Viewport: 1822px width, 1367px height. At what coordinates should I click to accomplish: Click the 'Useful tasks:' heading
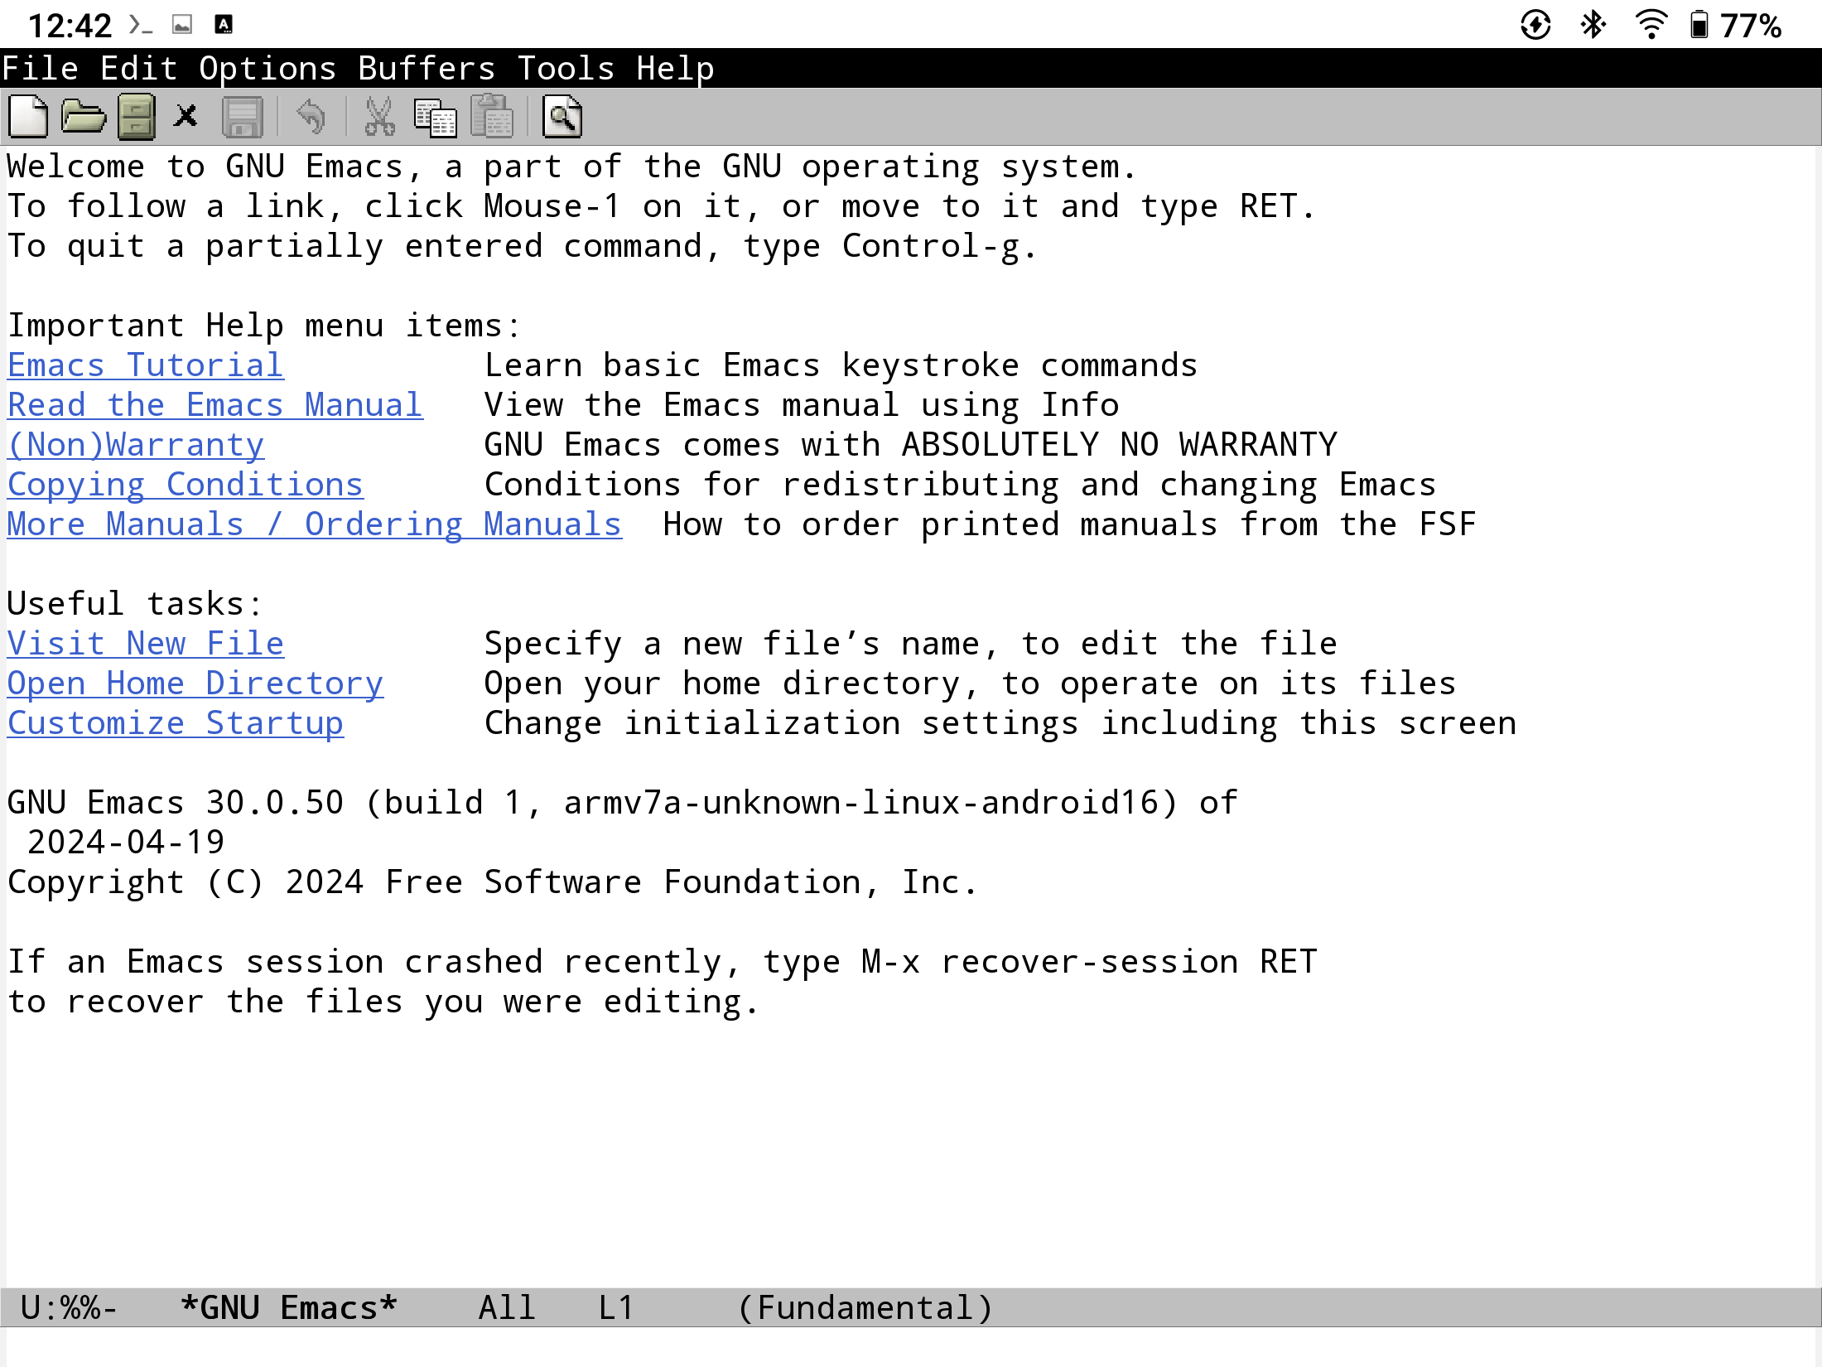click(136, 604)
